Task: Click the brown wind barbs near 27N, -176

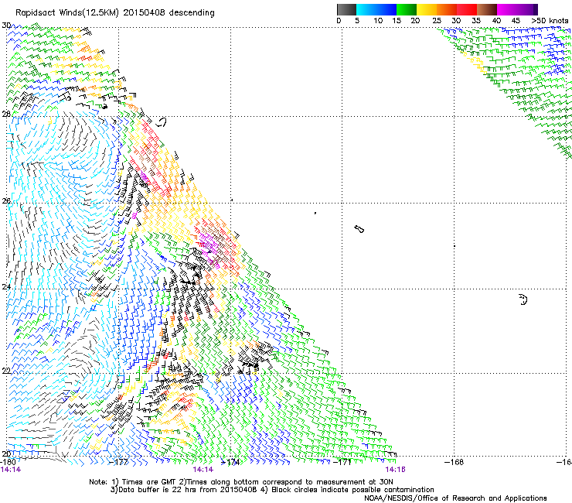Action: pyautogui.click(x=148, y=163)
